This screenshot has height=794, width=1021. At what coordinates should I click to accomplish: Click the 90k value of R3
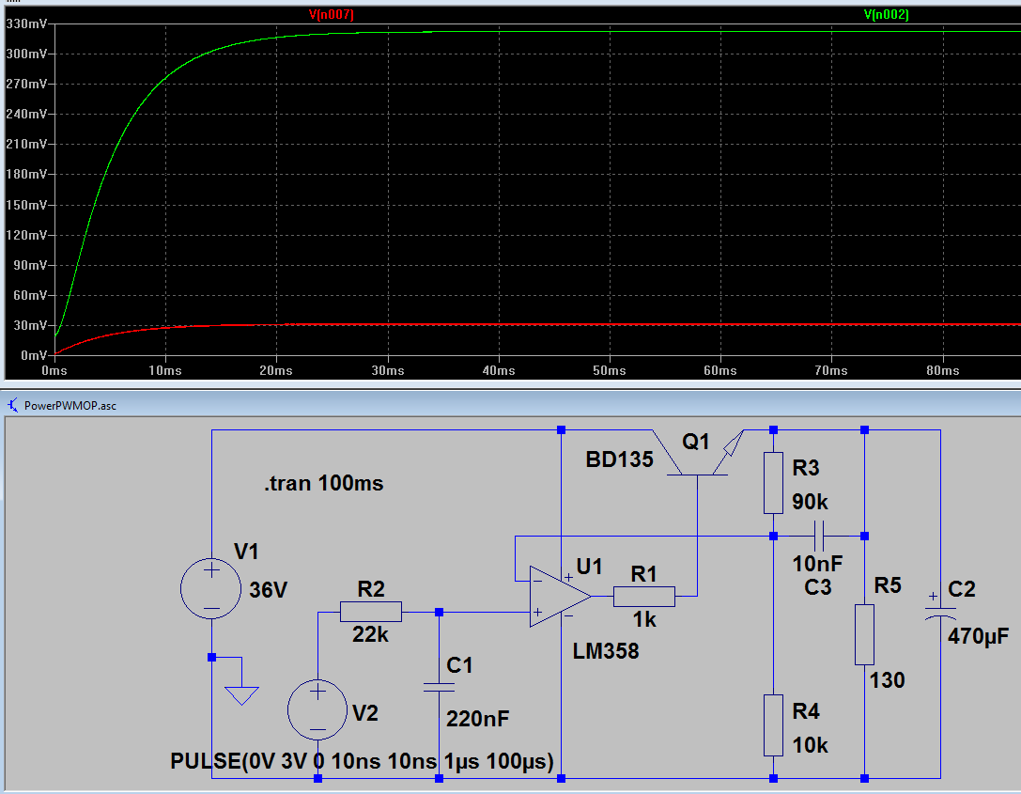tap(810, 502)
